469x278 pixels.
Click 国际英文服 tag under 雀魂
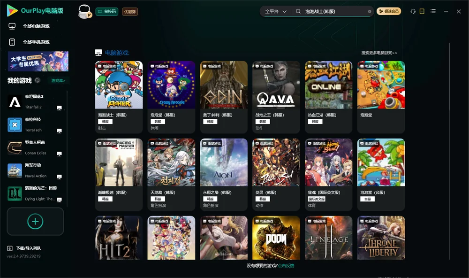click(x=317, y=199)
